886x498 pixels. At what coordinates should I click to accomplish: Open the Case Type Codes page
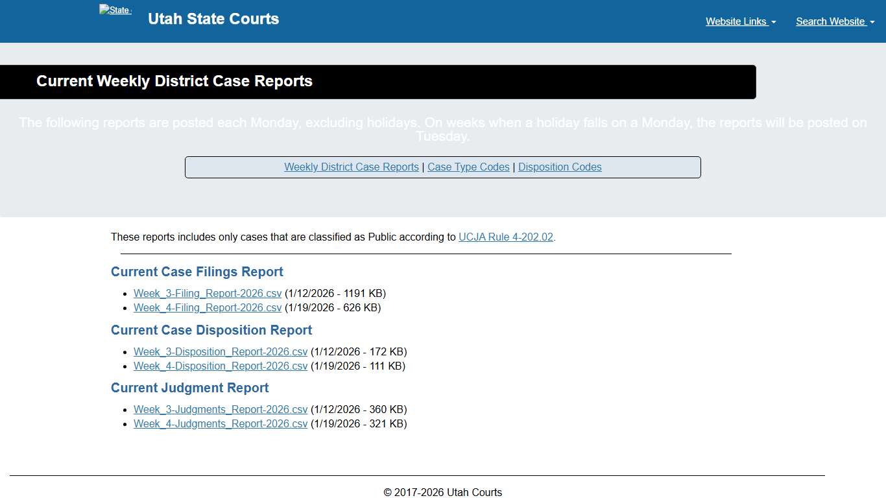pyautogui.click(x=468, y=167)
